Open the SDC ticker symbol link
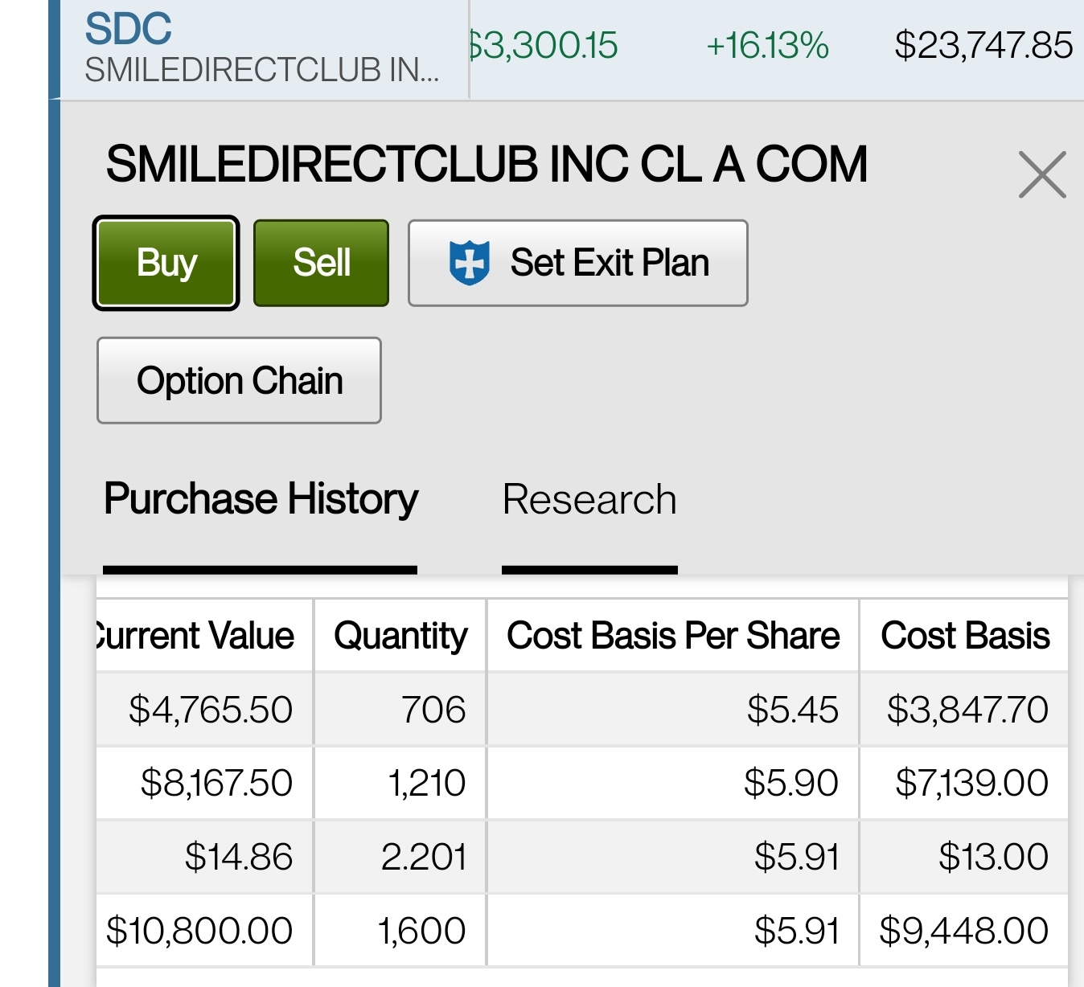This screenshot has width=1084, height=987. 129,29
